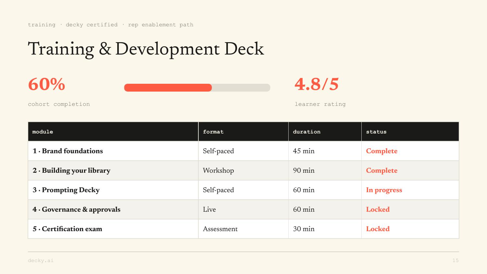
Task: Select '5 · Certification exam' module cell
Action: point(113,229)
